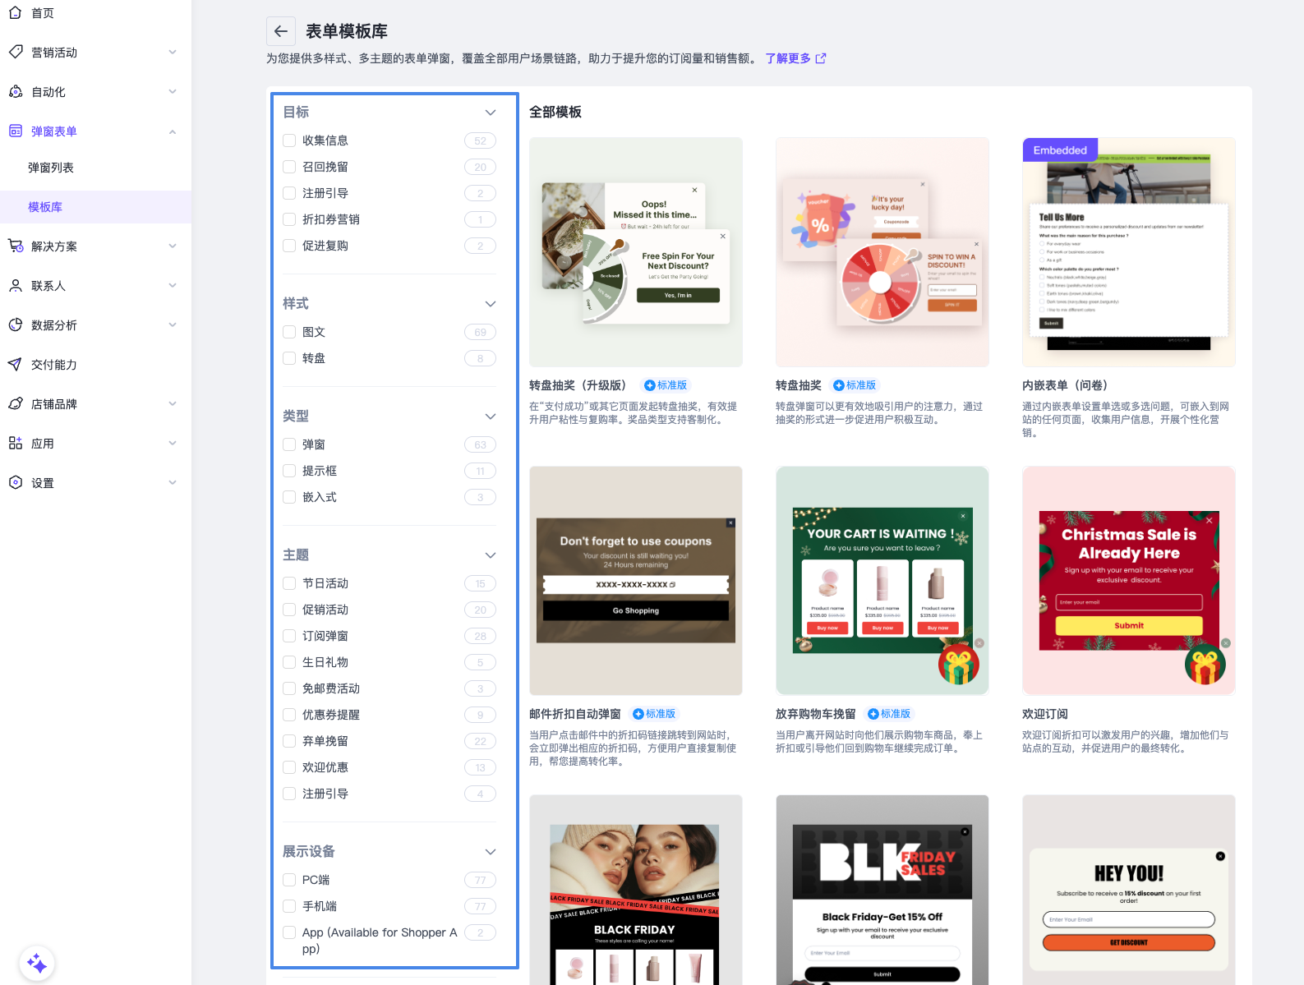The height and width of the screenshot is (985, 1304).
Task: Open the 了解更多 link
Action: 795,58
